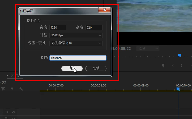Click the 00:00:07:00 ruler mark

tap(56, 86)
